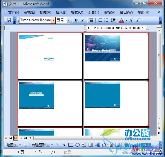Click the vertical scrollbar up arrow
Screen dimensions: 165x157
tap(159, 30)
